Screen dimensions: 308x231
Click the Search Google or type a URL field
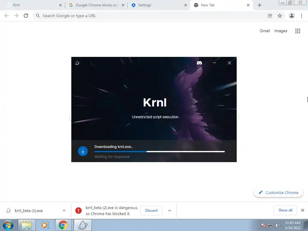pyautogui.click(x=149, y=16)
